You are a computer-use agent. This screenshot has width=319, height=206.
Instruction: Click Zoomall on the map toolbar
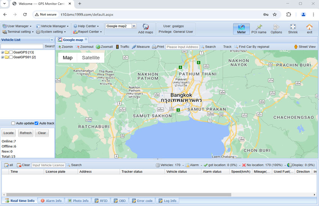(104, 47)
